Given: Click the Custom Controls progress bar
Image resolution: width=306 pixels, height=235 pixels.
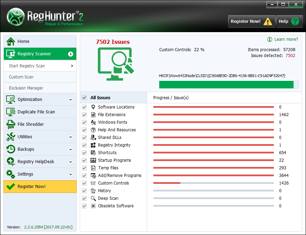Looking at the screenshot, I should pos(213,183).
